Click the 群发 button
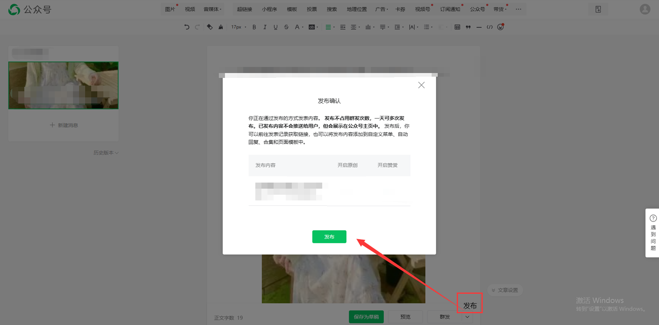659x325 pixels. click(445, 317)
